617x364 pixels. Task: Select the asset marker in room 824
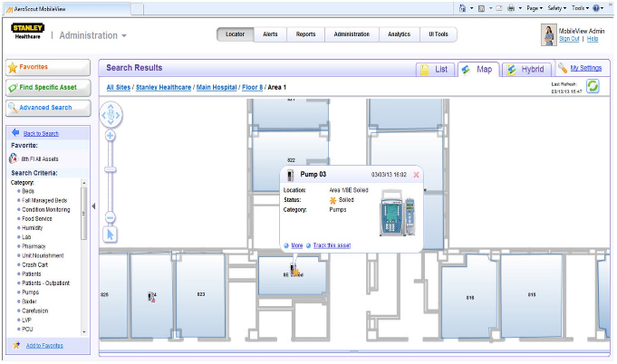(x=151, y=297)
